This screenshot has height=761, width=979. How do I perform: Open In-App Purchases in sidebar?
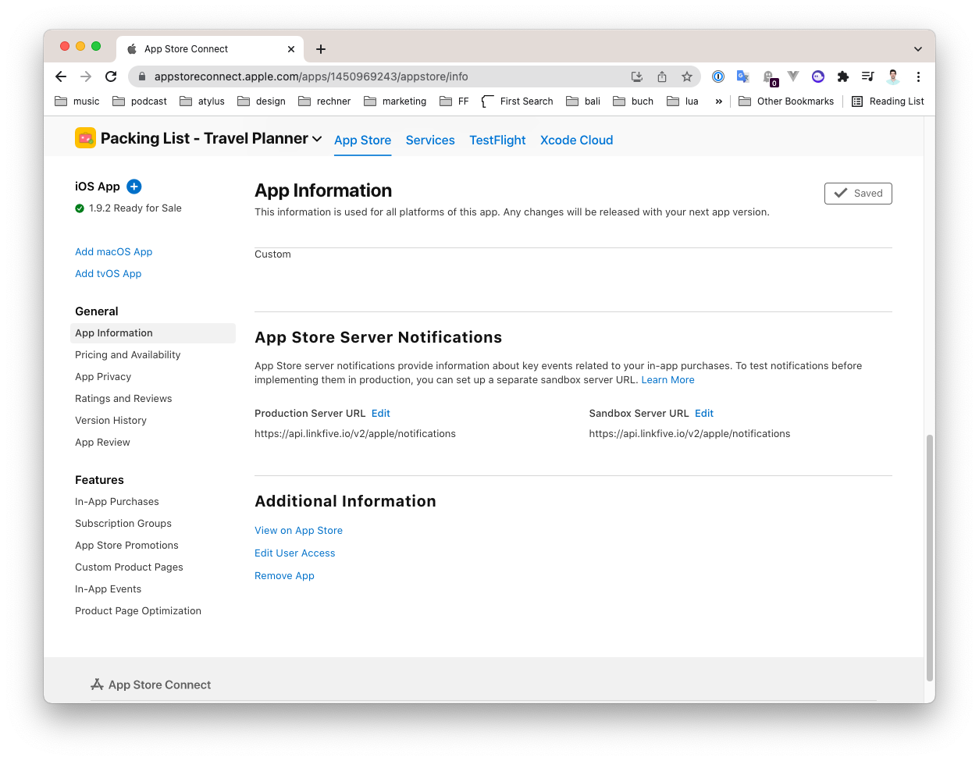117,502
